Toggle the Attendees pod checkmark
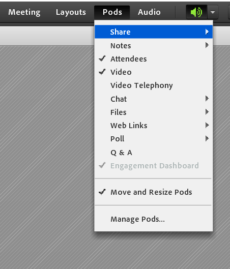 click(x=102, y=58)
